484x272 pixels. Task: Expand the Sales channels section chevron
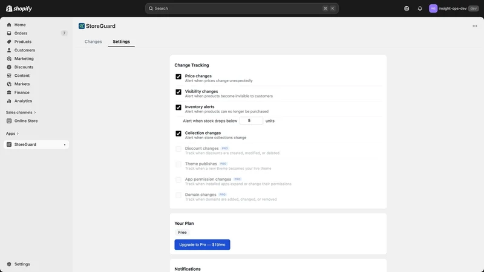coord(35,112)
